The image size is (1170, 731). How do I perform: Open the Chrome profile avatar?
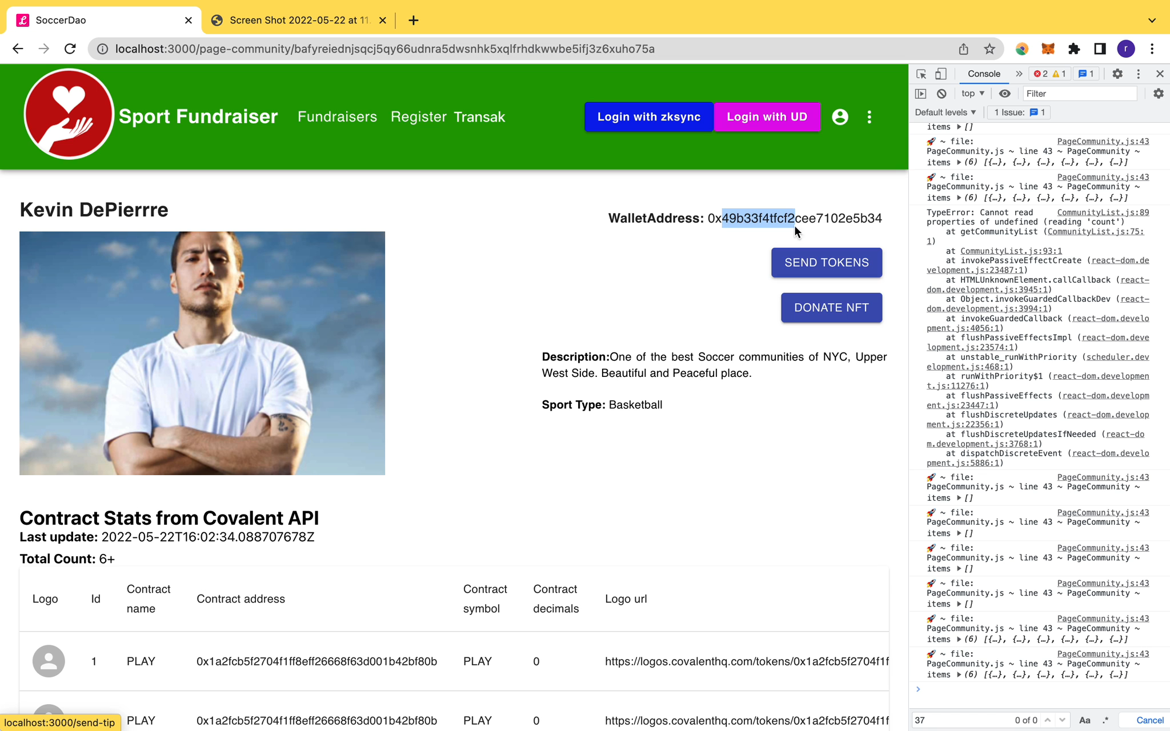[1126, 49]
